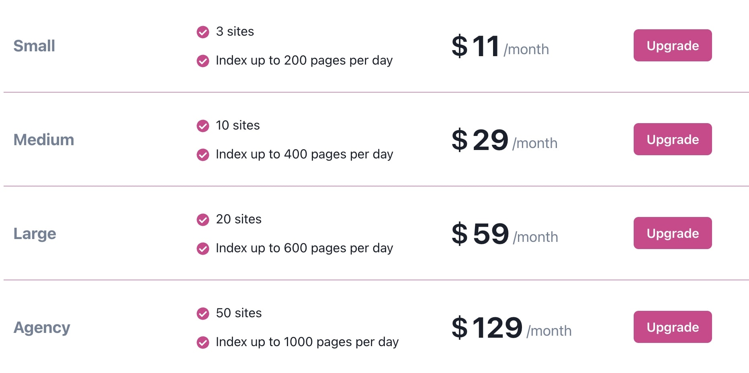The height and width of the screenshot is (373, 749).
Task: Click the checkmark icon beside "50 sites"
Action: click(x=203, y=313)
